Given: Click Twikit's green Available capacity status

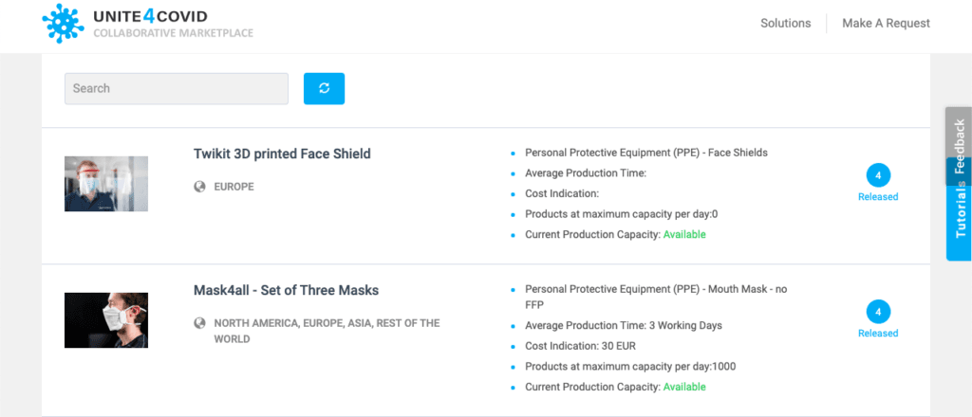Looking at the screenshot, I should [x=684, y=234].
